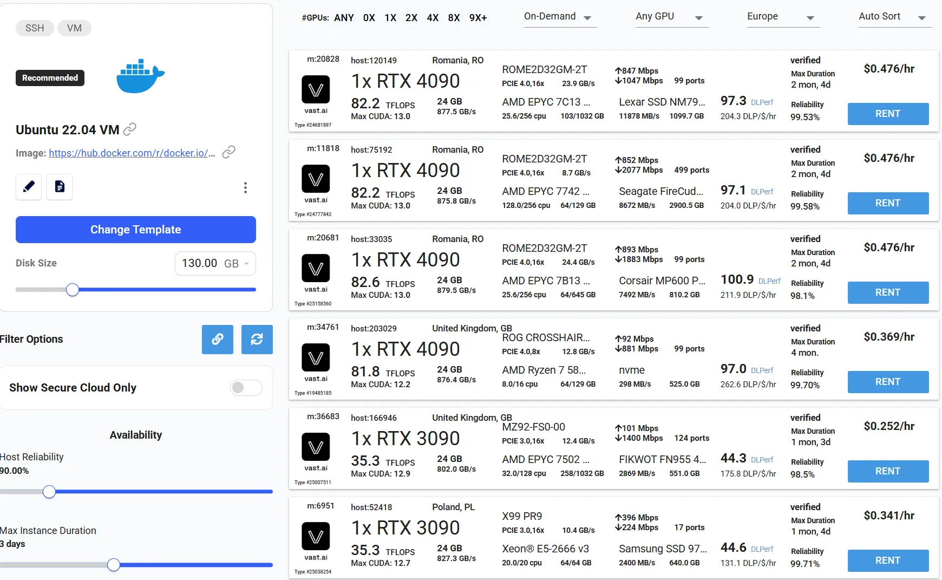Viewport: 942px width, 580px height.
Task: Click Samsung SSD disk name on m:6951
Action: (x=663, y=549)
